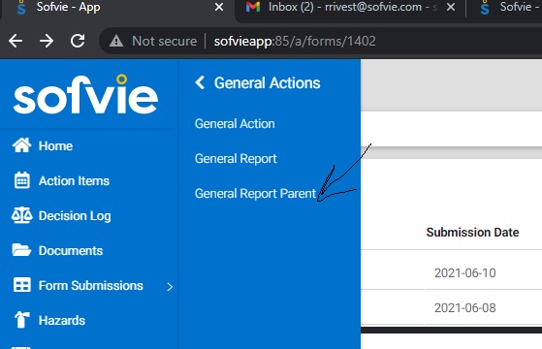Collapse General Actions with back chevron
The image size is (542, 349).
click(x=200, y=83)
